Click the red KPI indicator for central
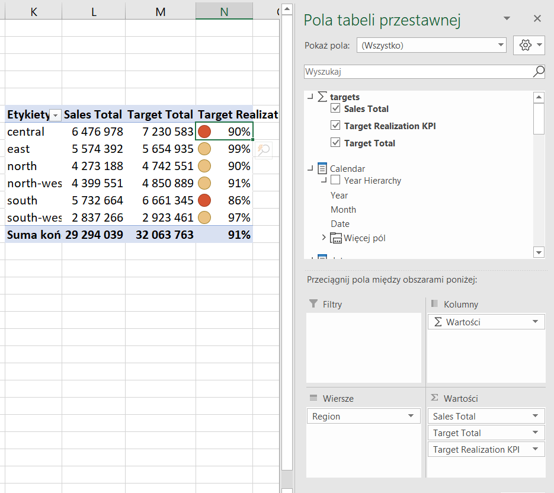Viewport: 554px width, 493px height. tap(204, 132)
